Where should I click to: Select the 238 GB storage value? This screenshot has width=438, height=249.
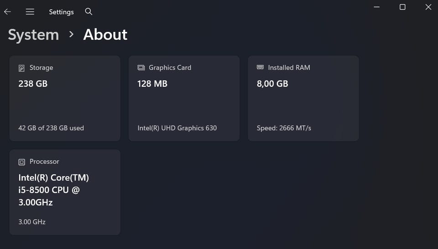(33, 84)
